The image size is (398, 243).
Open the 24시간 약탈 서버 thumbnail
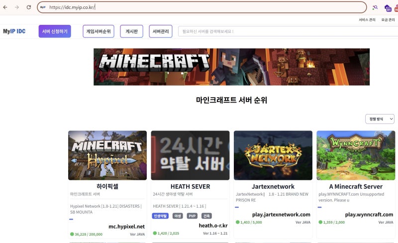190,155
